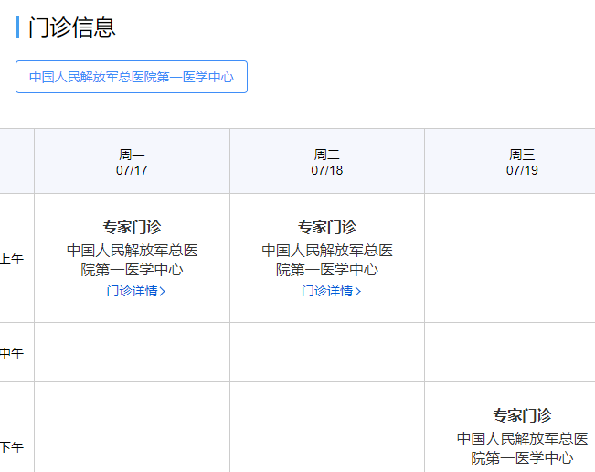Click the 周一 07/17 column header
595x472 pixels.
click(x=132, y=162)
